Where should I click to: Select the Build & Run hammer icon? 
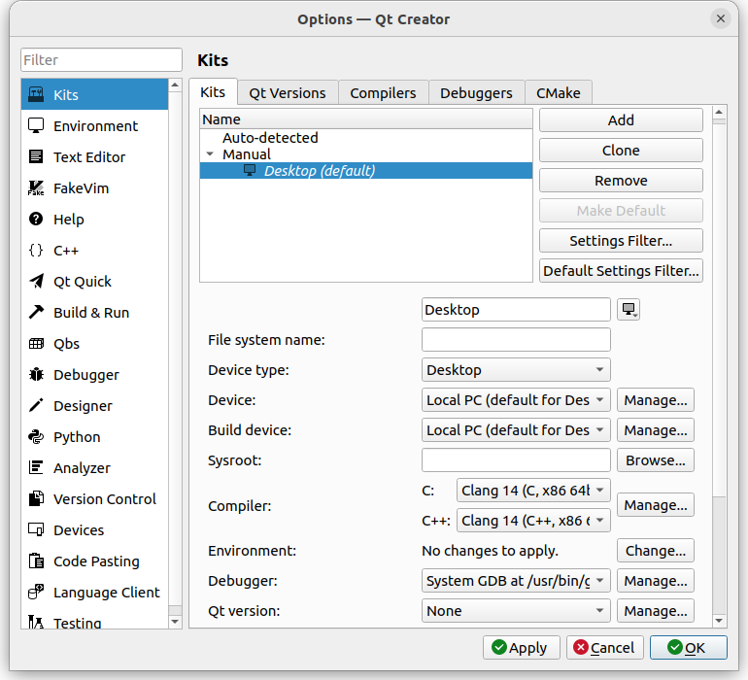36,312
